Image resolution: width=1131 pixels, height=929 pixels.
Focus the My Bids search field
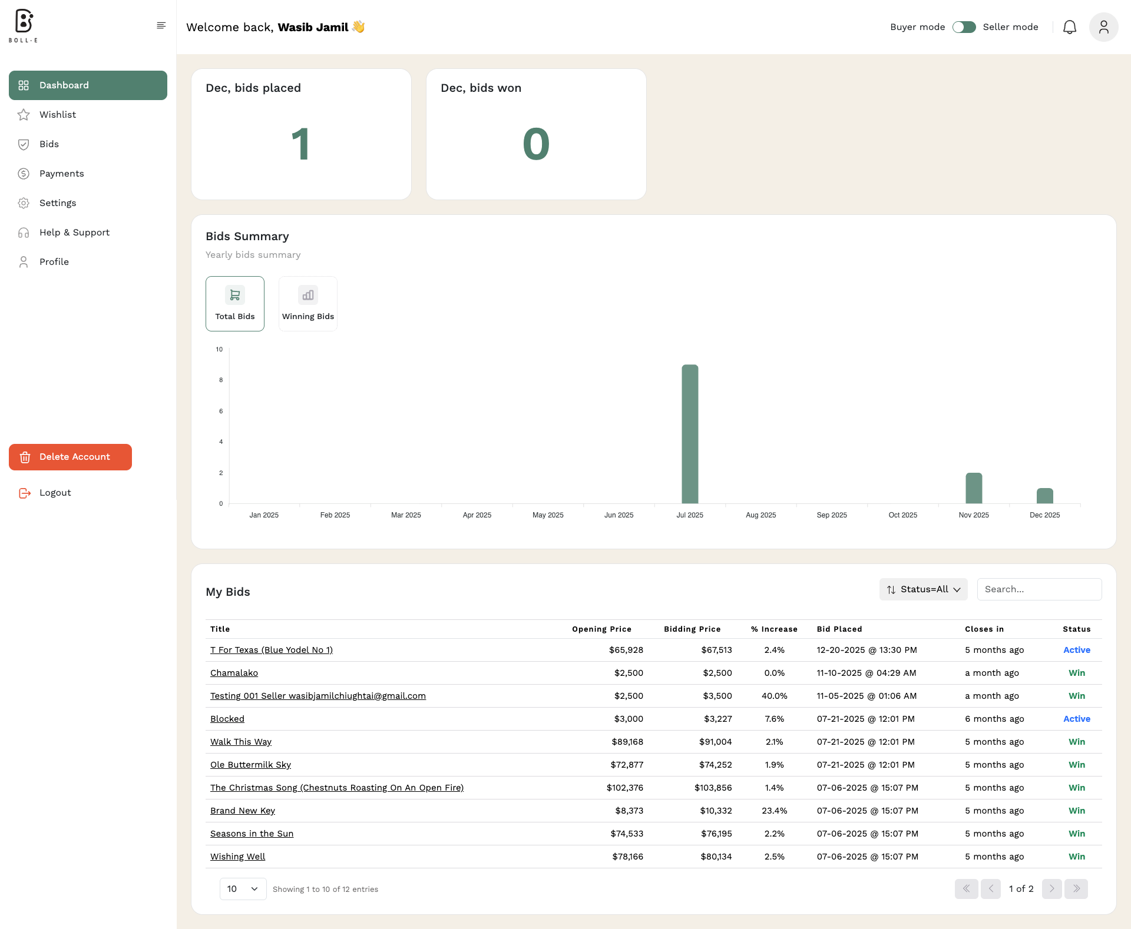(x=1039, y=589)
